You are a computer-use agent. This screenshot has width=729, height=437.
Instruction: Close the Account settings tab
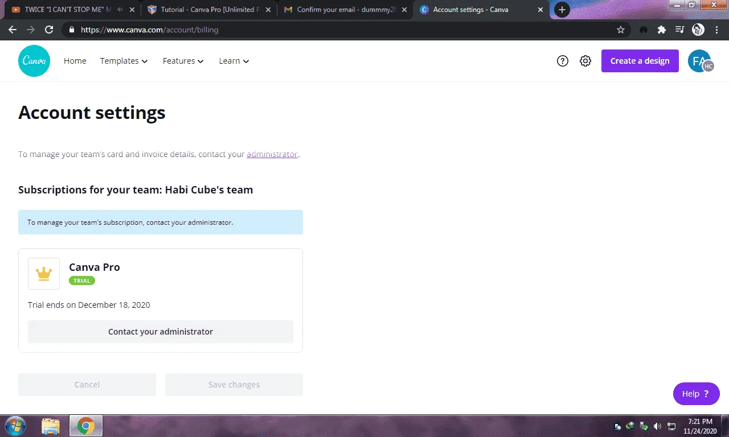[540, 10]
